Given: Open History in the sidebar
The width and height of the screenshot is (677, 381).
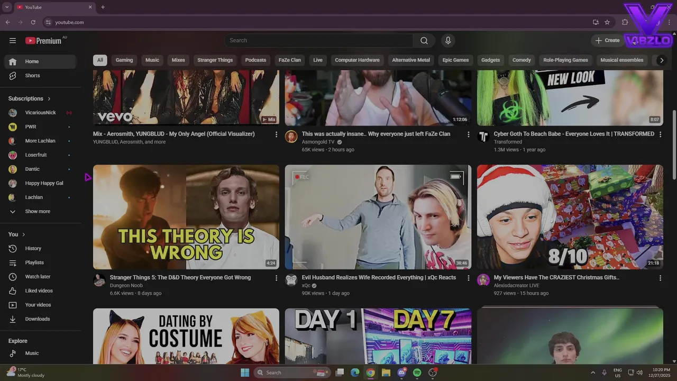Looking at the screenshot, I should coord(40,248).
